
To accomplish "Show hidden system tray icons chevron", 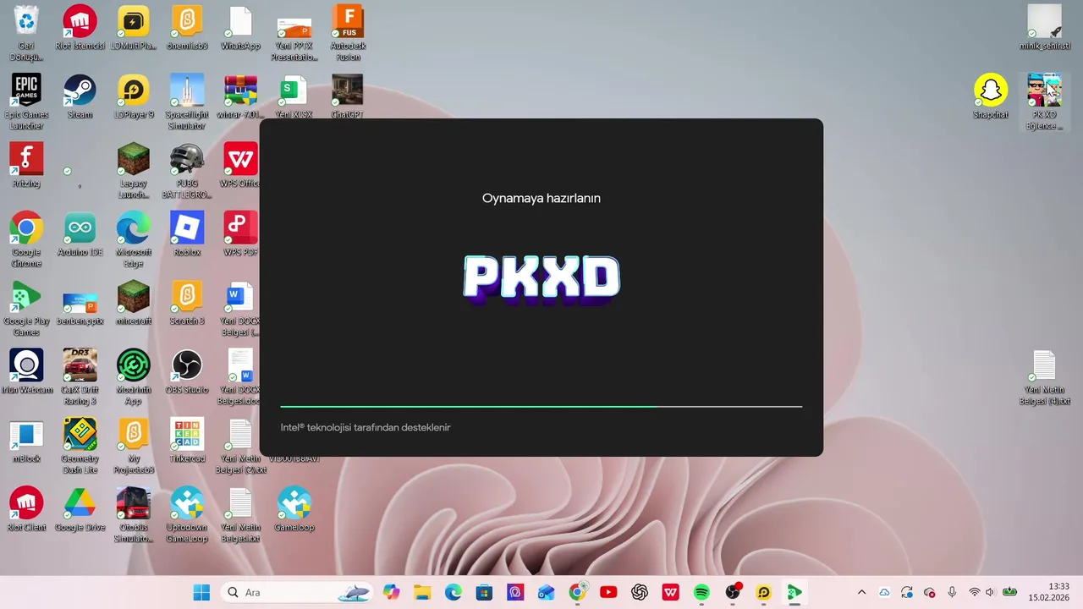I will tap(861, 592).
